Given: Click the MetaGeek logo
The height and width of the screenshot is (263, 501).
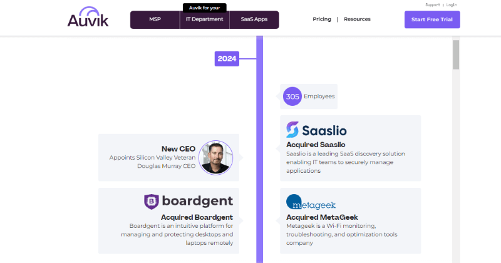Looking at the screenshot, I should [x=311, y=202].
